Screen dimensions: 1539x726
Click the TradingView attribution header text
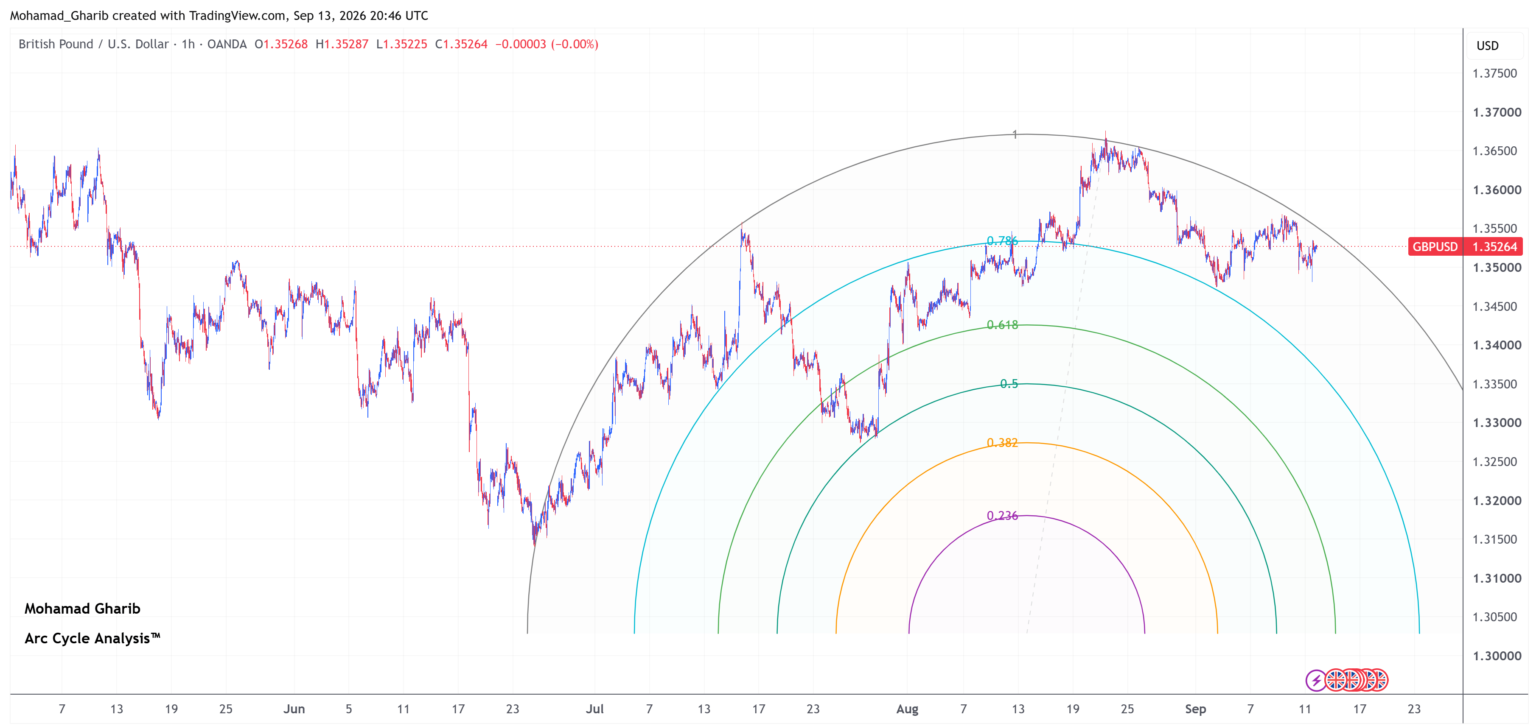[x=219, y=16]
